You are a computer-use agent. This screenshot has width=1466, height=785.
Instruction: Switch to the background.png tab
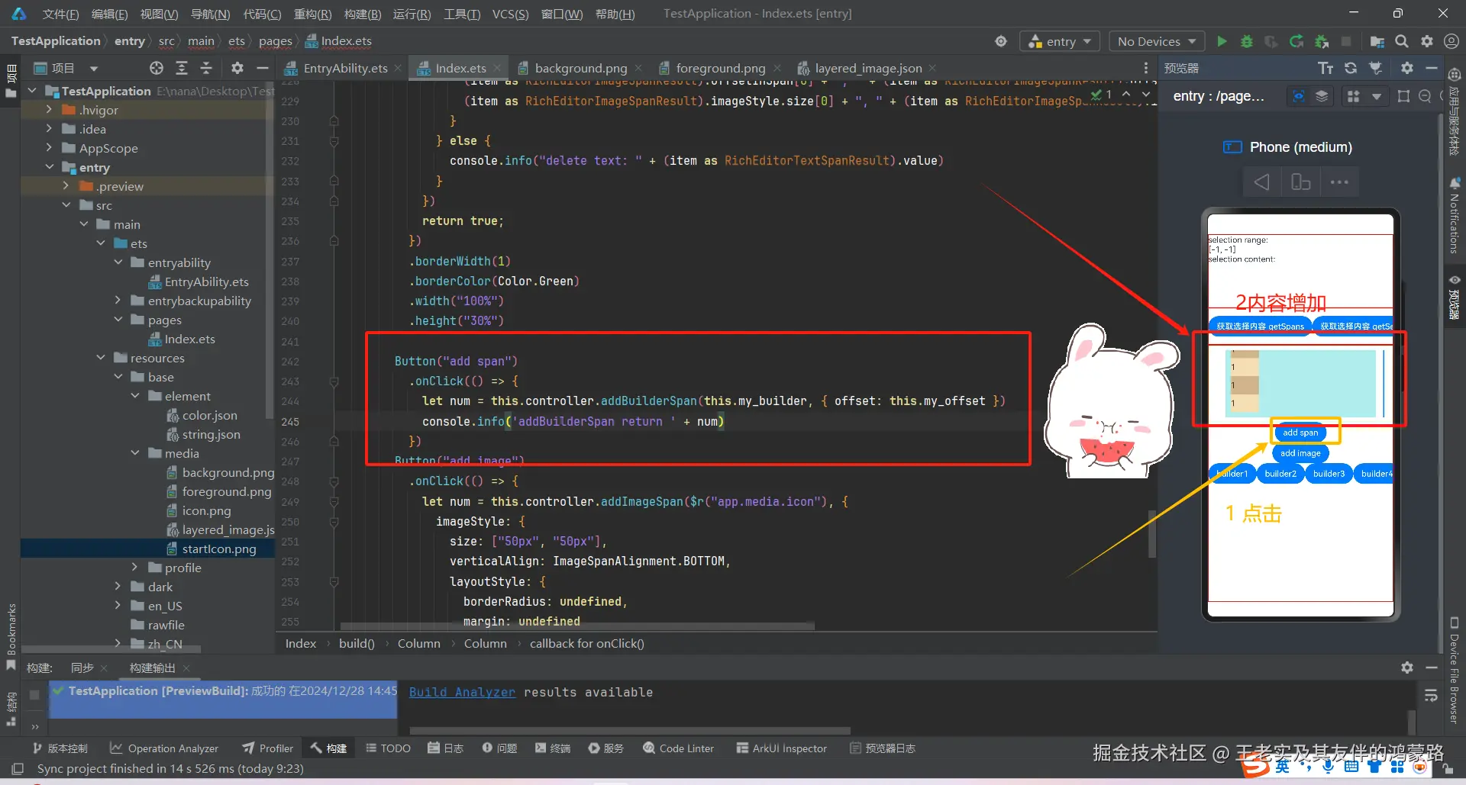(x=579, y=68)
